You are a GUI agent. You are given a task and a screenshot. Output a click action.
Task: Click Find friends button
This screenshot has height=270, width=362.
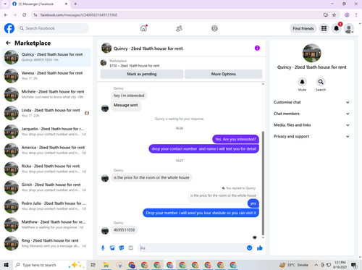(303, 28)
